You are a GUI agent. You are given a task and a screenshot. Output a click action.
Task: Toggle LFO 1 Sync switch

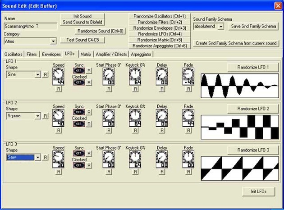pos(79,71)
